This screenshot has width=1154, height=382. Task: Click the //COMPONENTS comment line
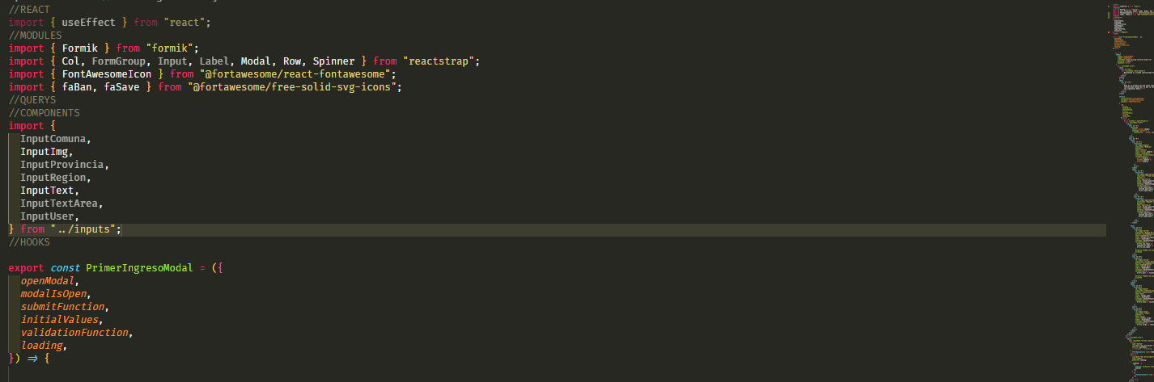[45, 113]
